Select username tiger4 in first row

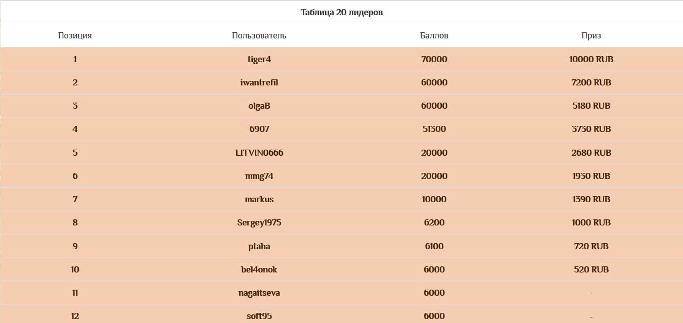259,59
